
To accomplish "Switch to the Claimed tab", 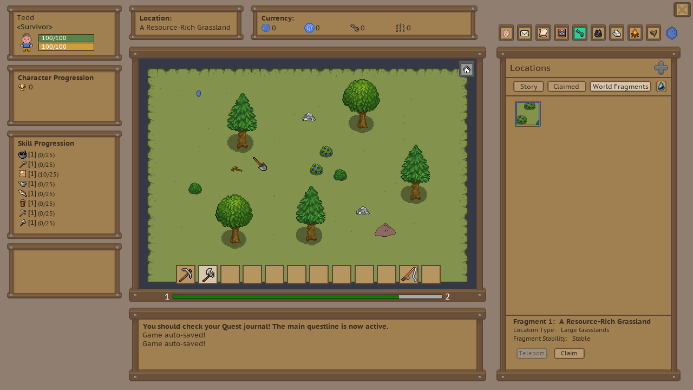I will pos(566,87).
